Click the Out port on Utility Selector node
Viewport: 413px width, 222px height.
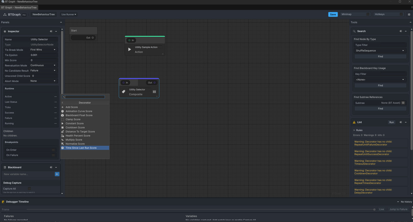click(x=155, y=82)
